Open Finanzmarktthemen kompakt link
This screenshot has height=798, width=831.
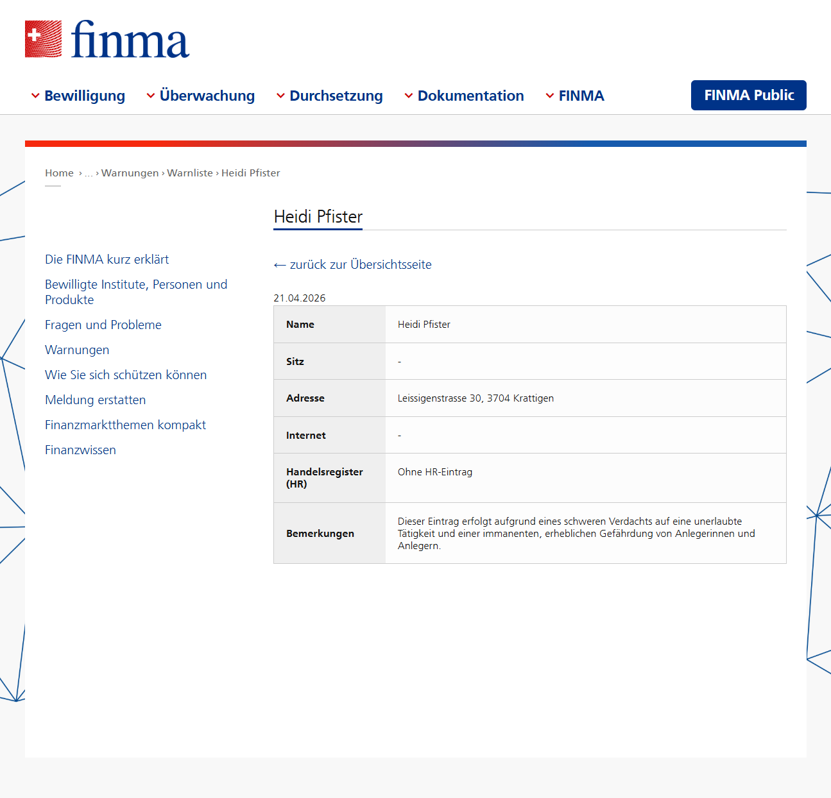(x=126, y=425)
